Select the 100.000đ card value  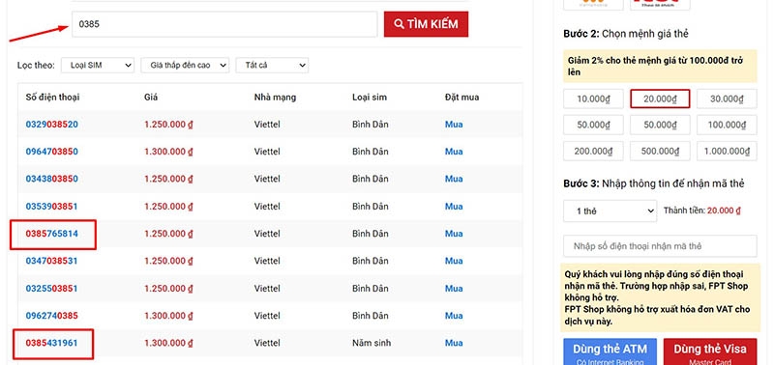(x=727, y=125)
